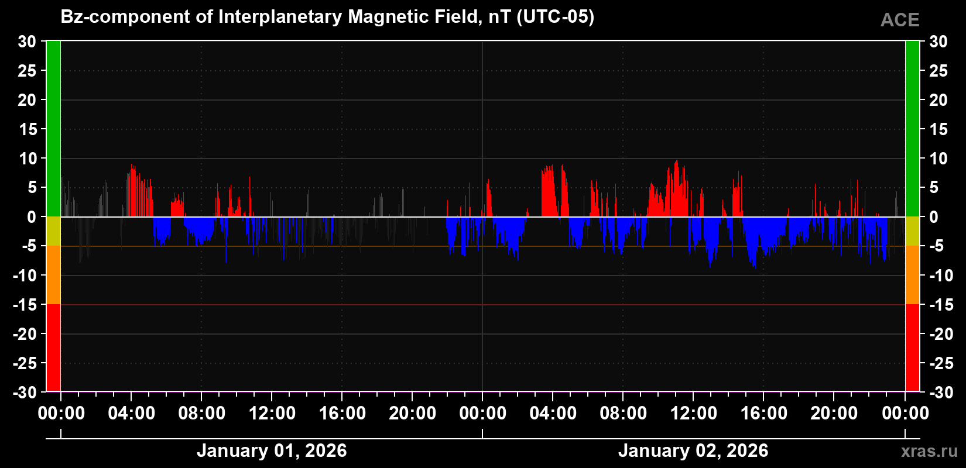Viewport: 966px width, 468px height.
Task: Click the 'ACE' source label
Action: click(900, 20)
